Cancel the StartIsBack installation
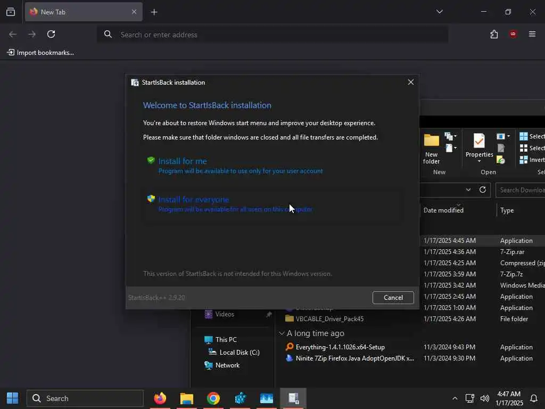This screenshot has height=409, width=545. tap(393, 297)
